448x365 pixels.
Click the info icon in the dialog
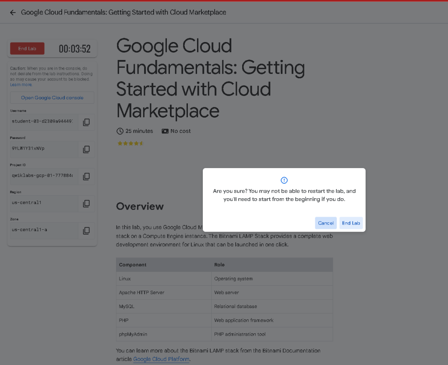(284, 180)
